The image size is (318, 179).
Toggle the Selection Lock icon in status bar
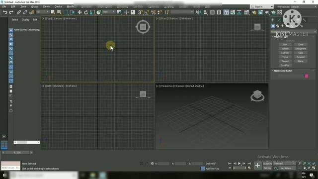point(147,164)
